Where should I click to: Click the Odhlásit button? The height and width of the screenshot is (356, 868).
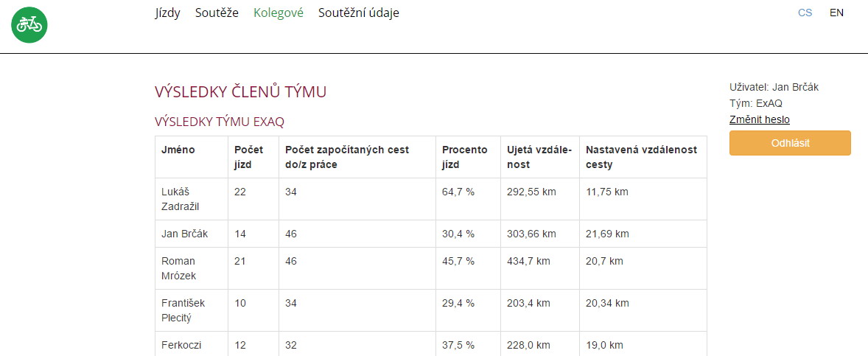[790, 143]
